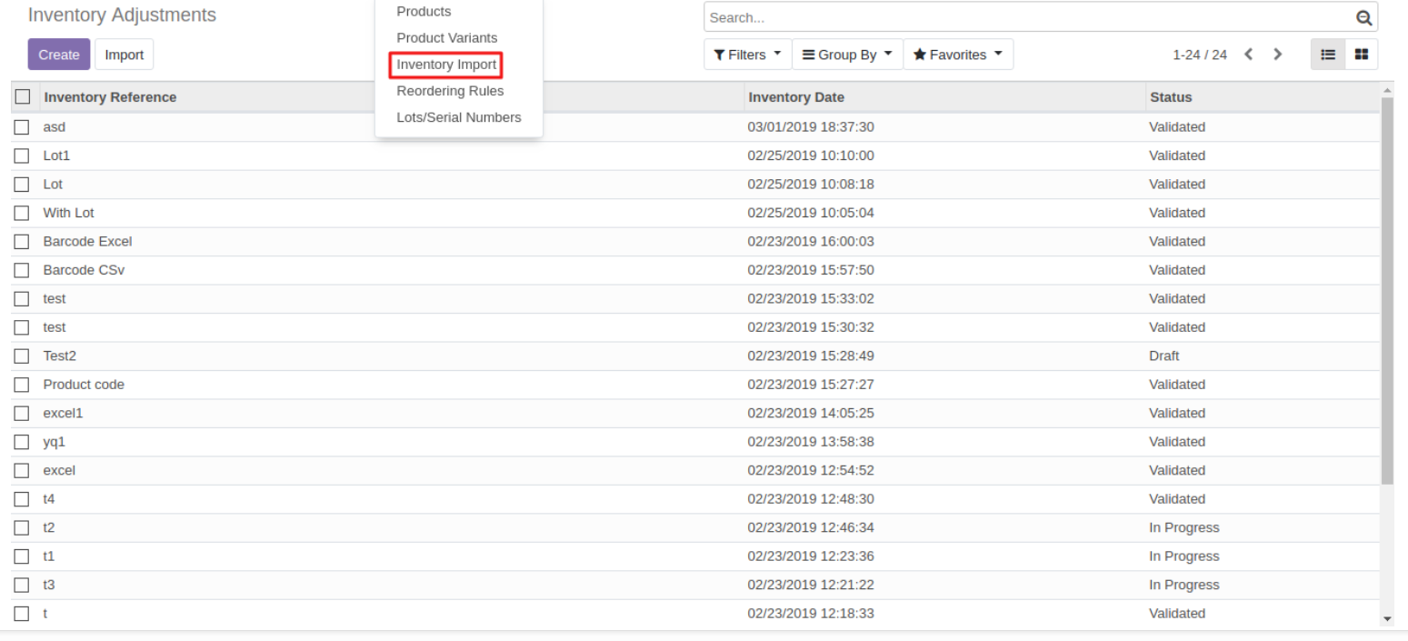1408x641 pixels.
Task: Go to previous page arrow
Action: click(x=1248, y=55)
